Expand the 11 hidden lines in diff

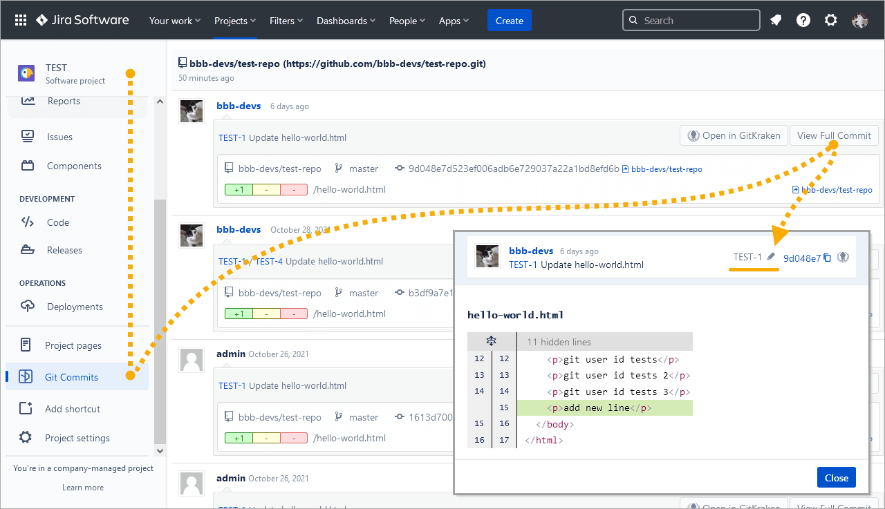pyautogui.click(x=492, y=341)
